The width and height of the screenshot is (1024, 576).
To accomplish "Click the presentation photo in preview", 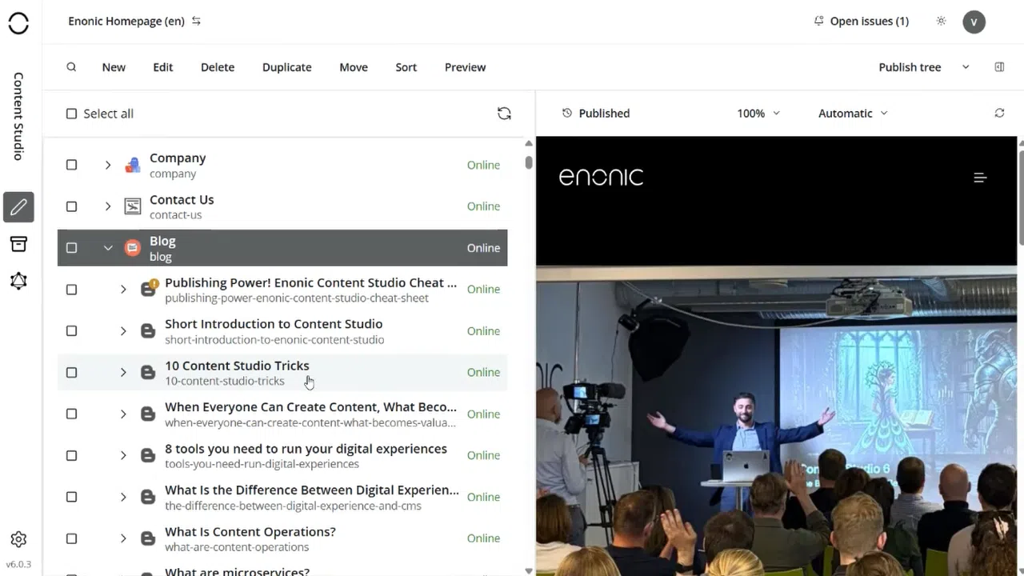I will point(776,421).
